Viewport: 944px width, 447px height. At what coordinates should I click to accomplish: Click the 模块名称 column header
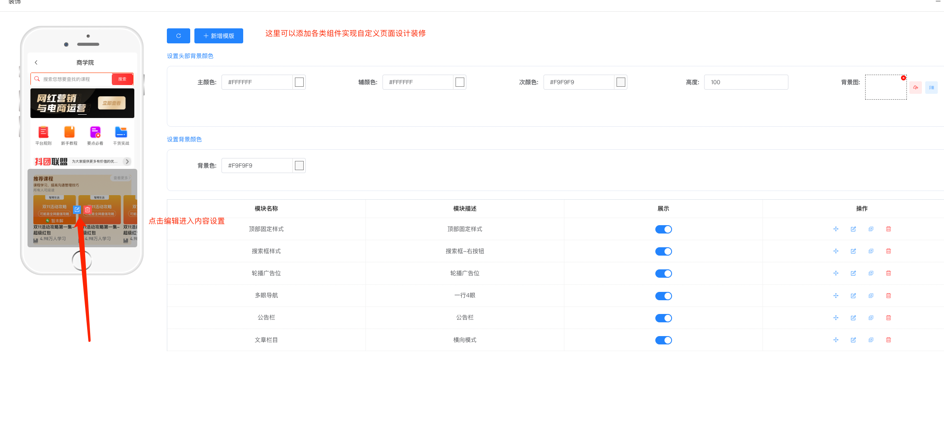pyautogui.click(x=266, y=208)
